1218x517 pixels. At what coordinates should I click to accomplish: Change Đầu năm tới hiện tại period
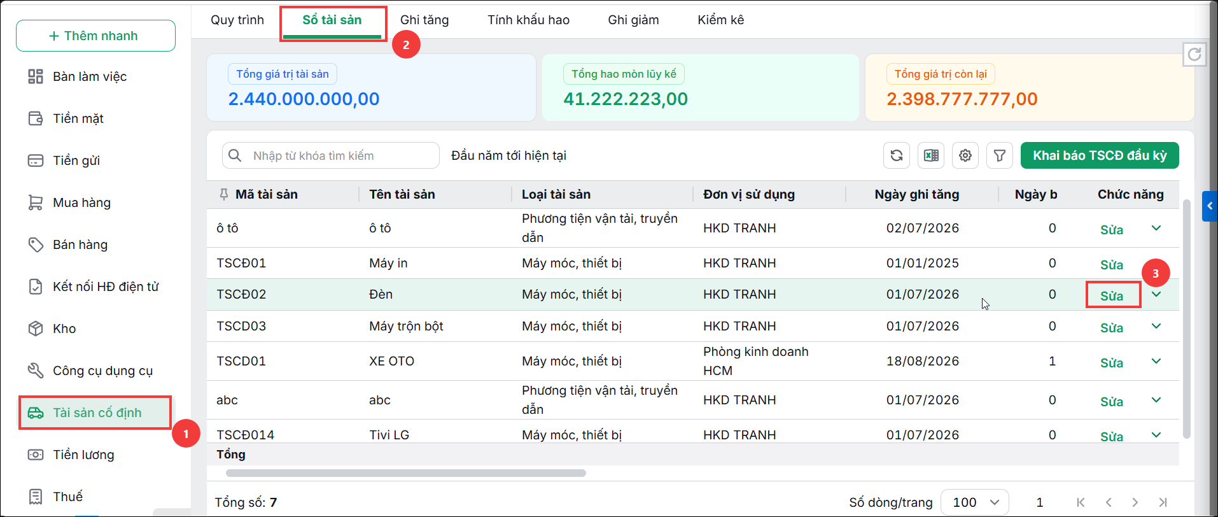pos(508,155)
